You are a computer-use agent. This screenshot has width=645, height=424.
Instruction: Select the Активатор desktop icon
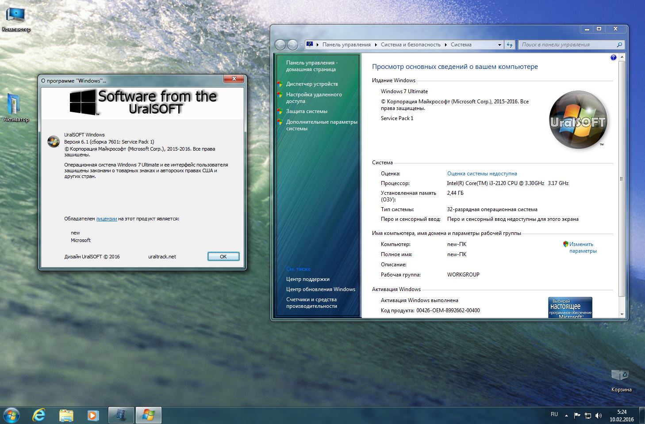(x=16, y=108)
